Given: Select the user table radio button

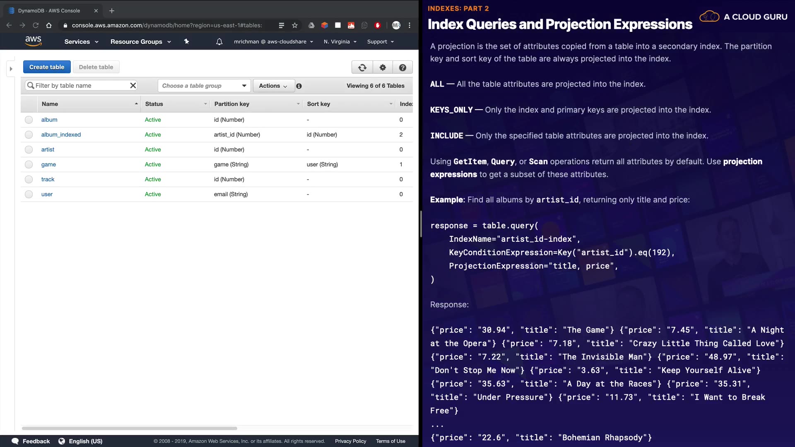Looking at the screenshot, I should click(x=29, y=195).
